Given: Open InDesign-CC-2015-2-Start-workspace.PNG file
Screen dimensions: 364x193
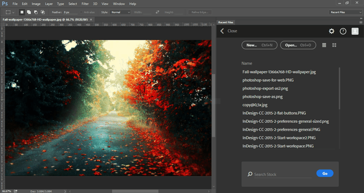Looking at the screenshot, I should [278, 146].
